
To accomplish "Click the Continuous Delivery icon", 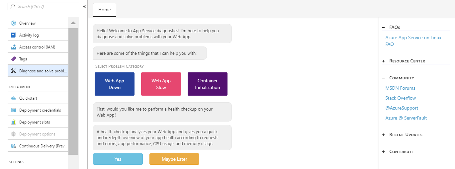I will (13, 146).
